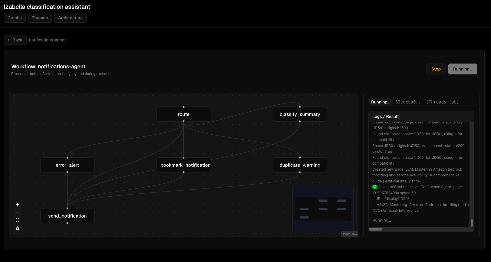Select the error_alert node

tap(68, 165)
